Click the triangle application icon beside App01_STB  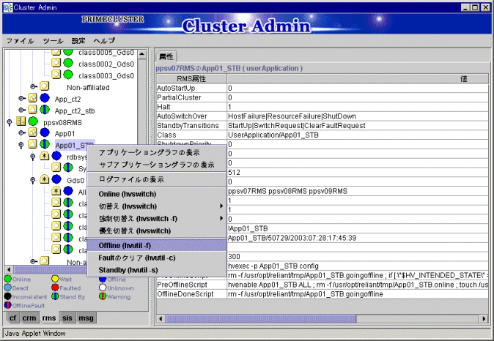[32, 144]
